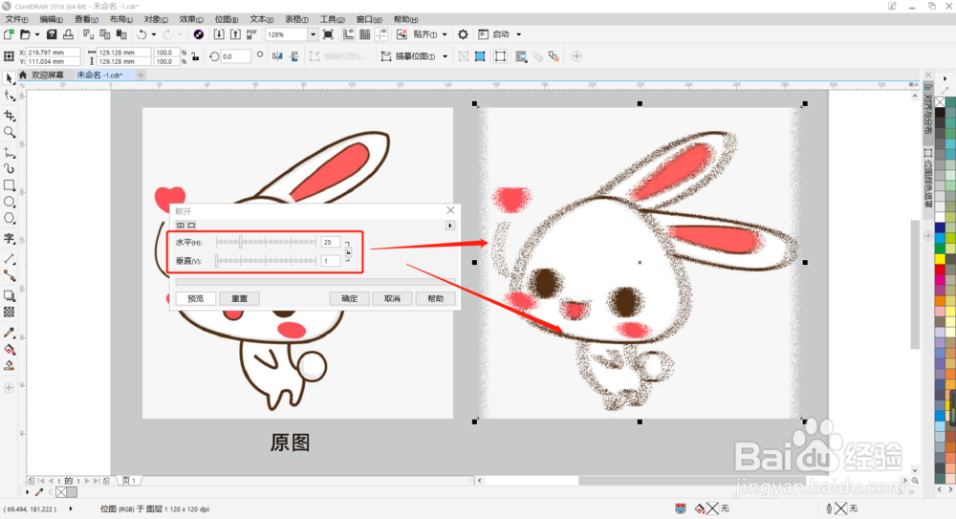The height and width of the screenshot is (519, 956).
Task: Click the 重置 reset button
Action: 240,298
